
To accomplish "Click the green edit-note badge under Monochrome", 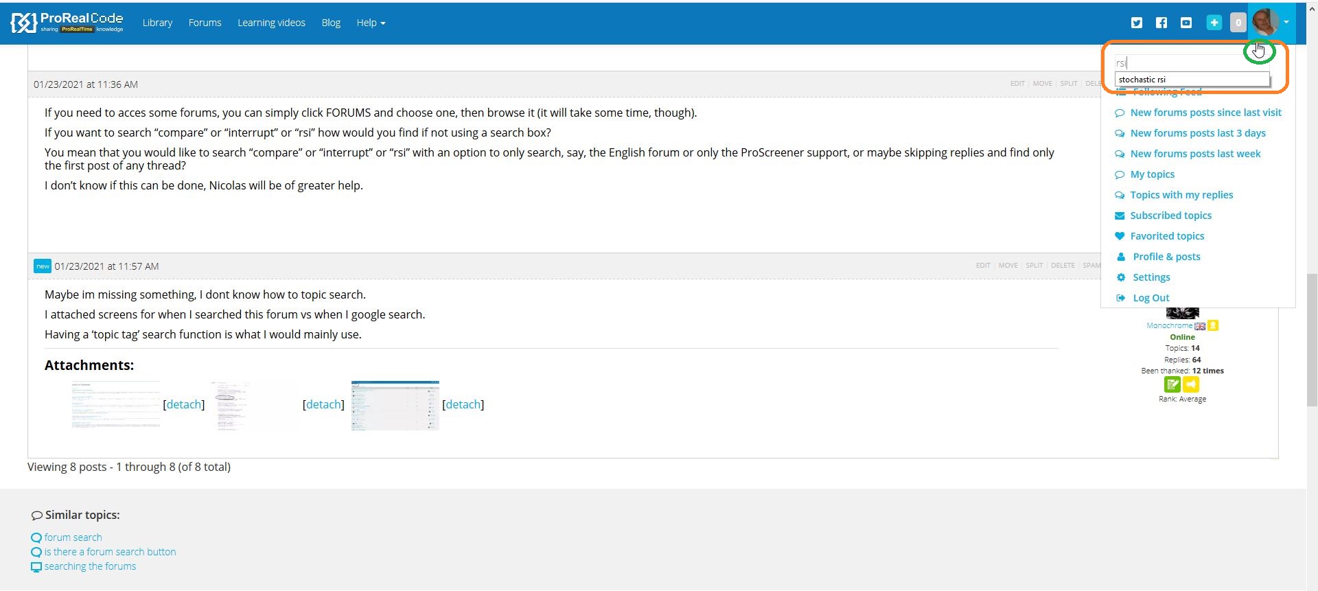I will tap(1172, 384).
